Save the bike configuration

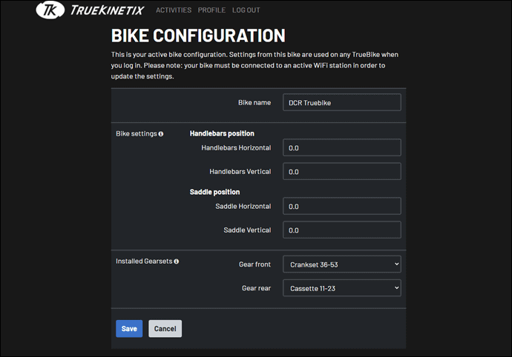[129, 329]
